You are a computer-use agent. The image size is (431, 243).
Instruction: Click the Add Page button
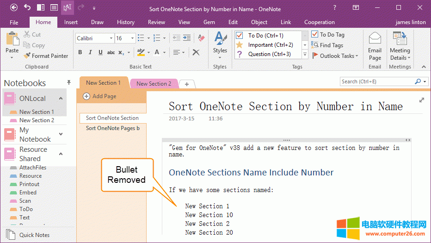(99, 96)
